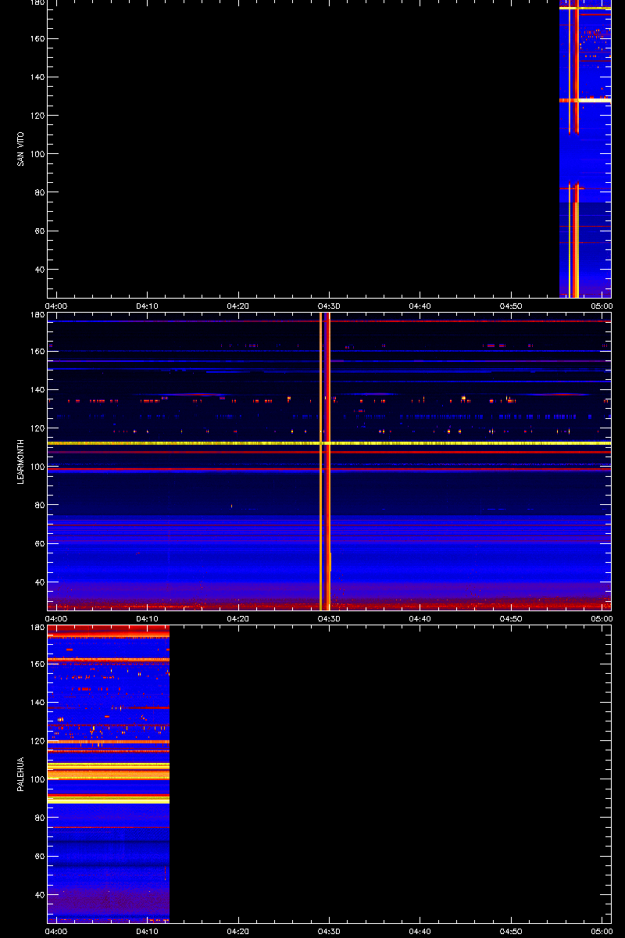Screen dimensions: 625x938
Task: Click the LEARMONTH axis label
Action: coord(20,461)
